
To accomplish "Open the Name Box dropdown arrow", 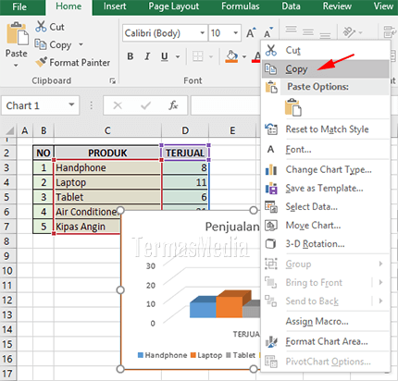I will (x=71, y=104).
